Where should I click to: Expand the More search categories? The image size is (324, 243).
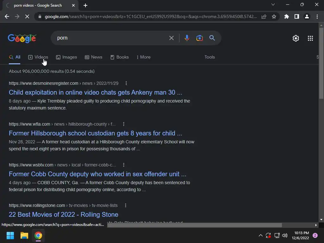(144, 57)
